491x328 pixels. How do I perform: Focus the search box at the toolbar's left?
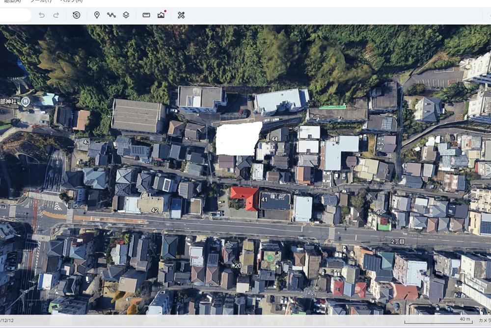[15, 15]
